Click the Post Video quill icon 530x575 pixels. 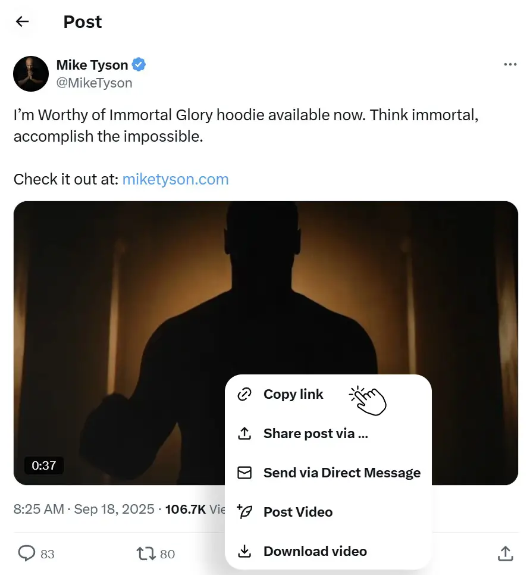tap(244, 512)
